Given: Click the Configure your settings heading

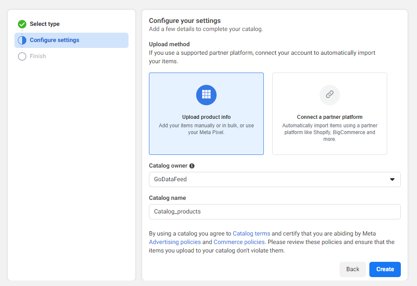Looking at the screenshot, I should coord(185,21).
